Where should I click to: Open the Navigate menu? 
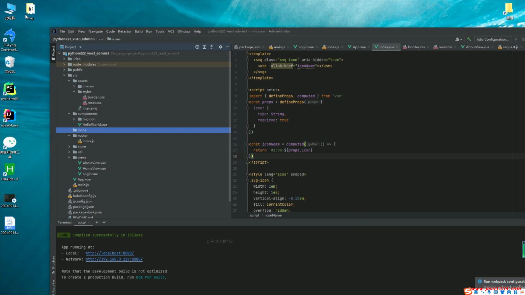pos(95,31)
